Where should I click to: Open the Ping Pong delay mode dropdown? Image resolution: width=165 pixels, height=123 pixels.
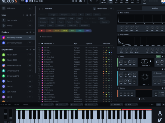(146, 65)
